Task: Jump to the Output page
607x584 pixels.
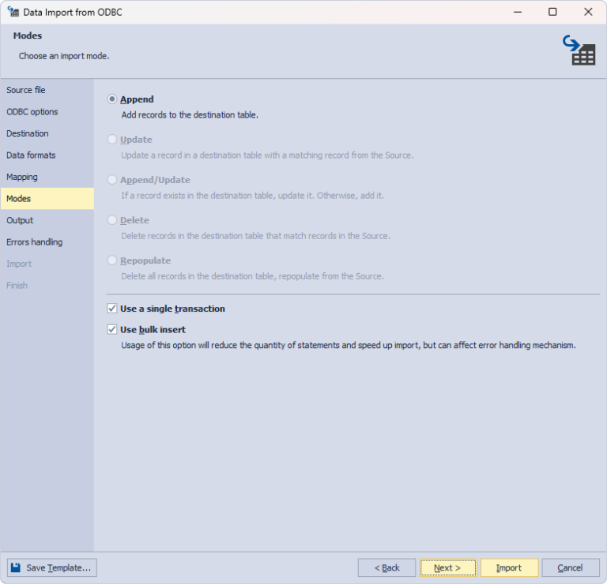Action: [20, 220]
